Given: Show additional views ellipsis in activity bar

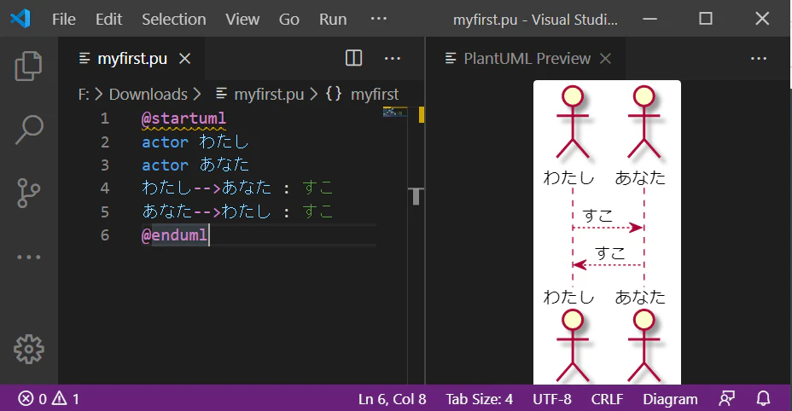Looking at the screenshot, I should [x=29, y=257].
